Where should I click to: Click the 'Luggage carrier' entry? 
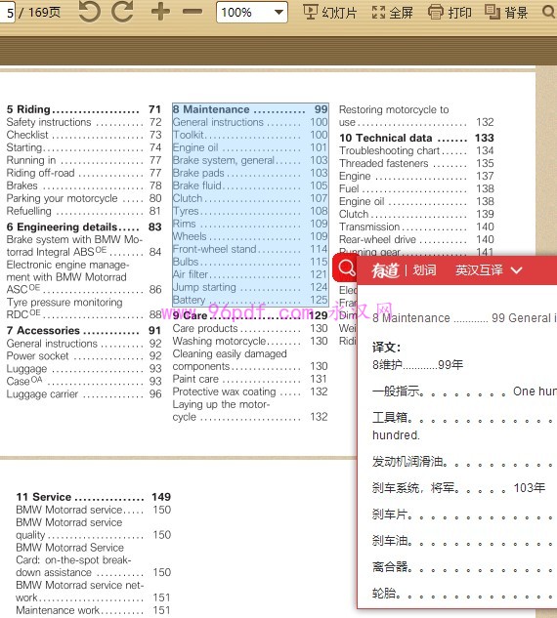point(84,393)
